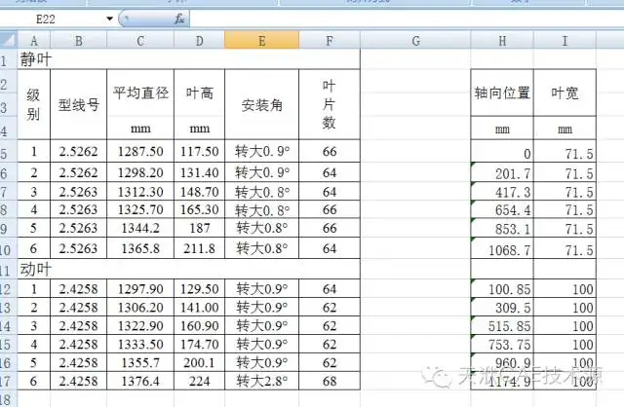Click cell with value 1376.4
Image resolution: width=624 pixels, height=407 pixels.
(x=140, y=381)
